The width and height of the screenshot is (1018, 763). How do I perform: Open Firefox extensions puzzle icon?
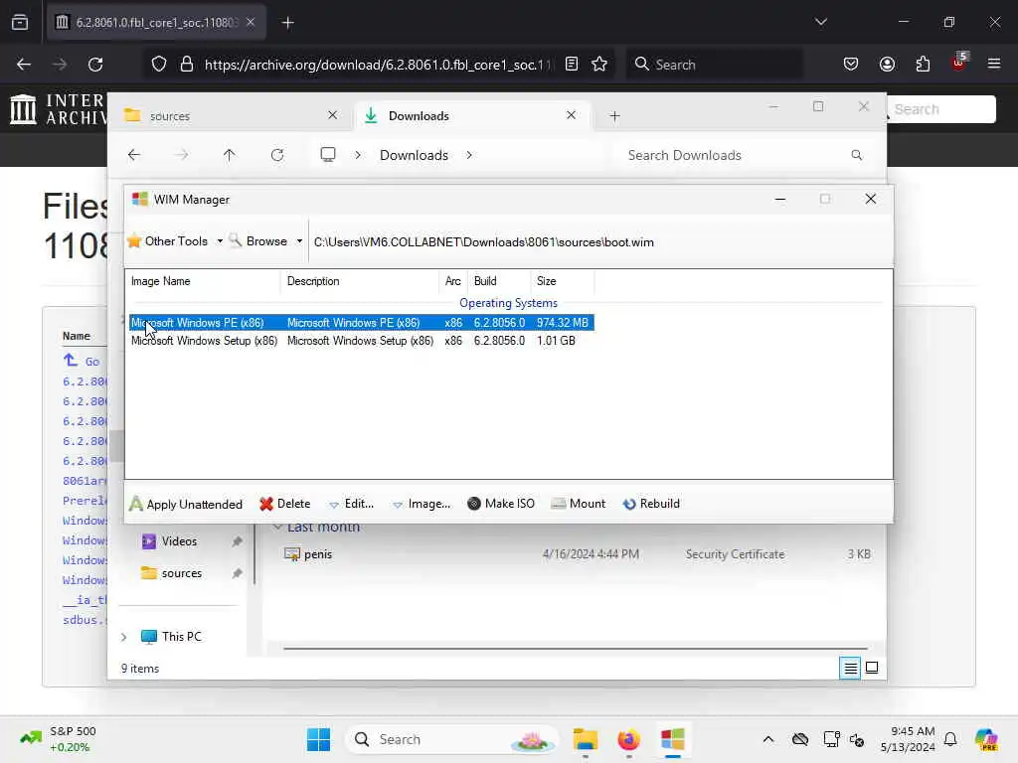[923, 65]
